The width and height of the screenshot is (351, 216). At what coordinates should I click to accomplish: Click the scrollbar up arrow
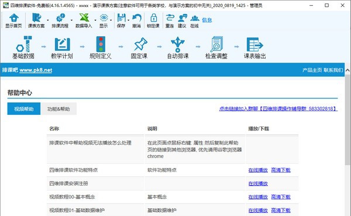347,70
